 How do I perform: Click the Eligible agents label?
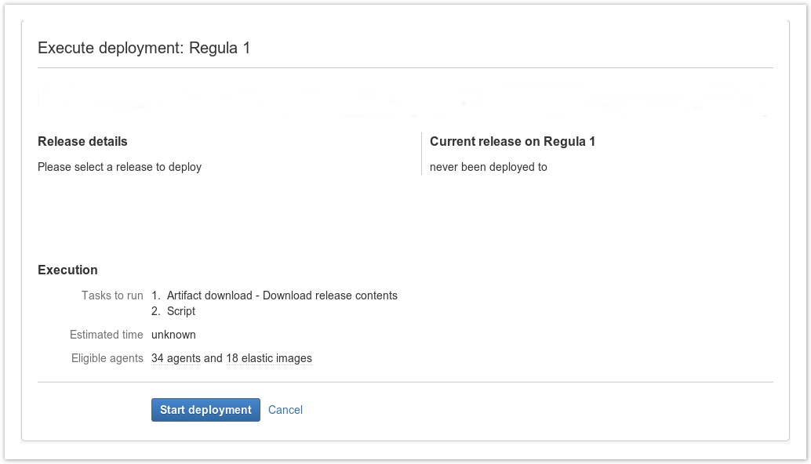[x=107, y=358]
